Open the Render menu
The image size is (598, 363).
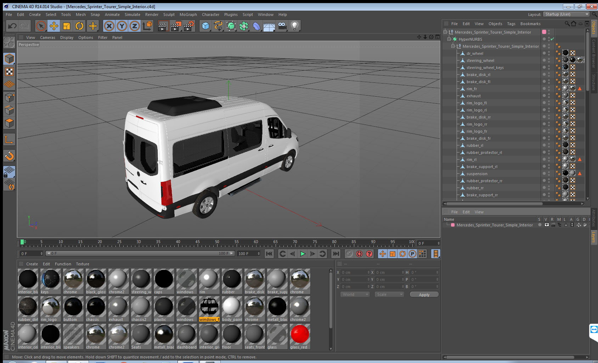tap(152, 15)
